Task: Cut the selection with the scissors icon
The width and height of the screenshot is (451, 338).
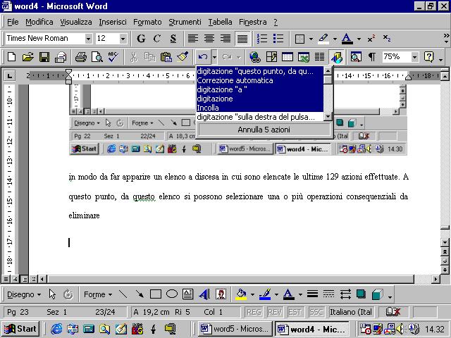Action: [133, 57]
